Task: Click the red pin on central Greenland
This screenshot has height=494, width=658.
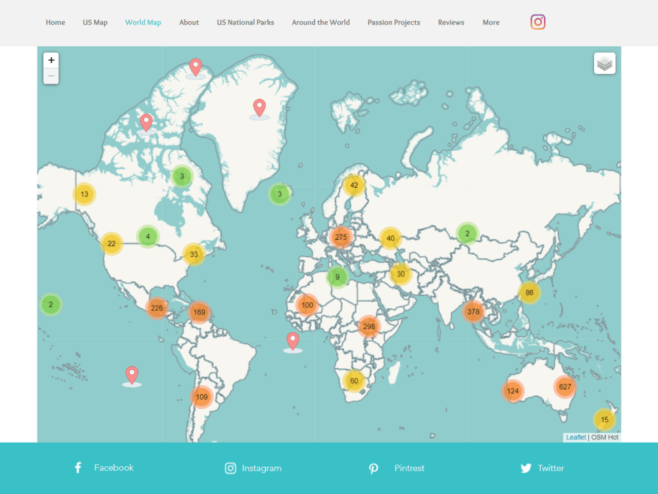Action: point(259,108)
